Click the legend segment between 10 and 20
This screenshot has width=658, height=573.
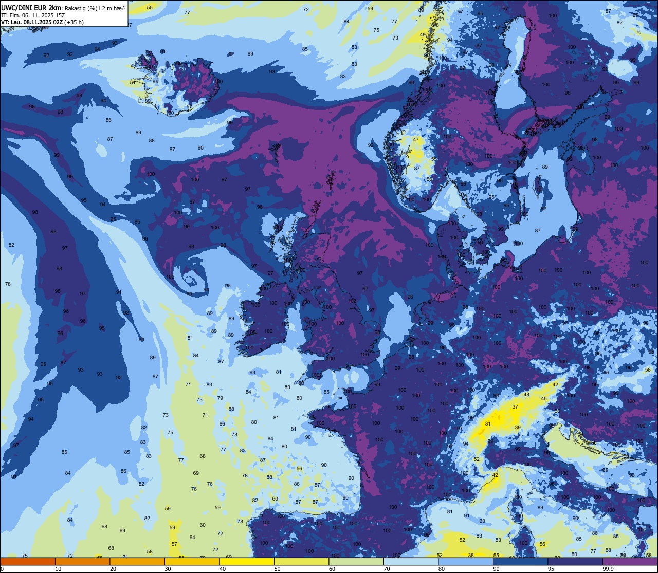[x=82, y=562]
